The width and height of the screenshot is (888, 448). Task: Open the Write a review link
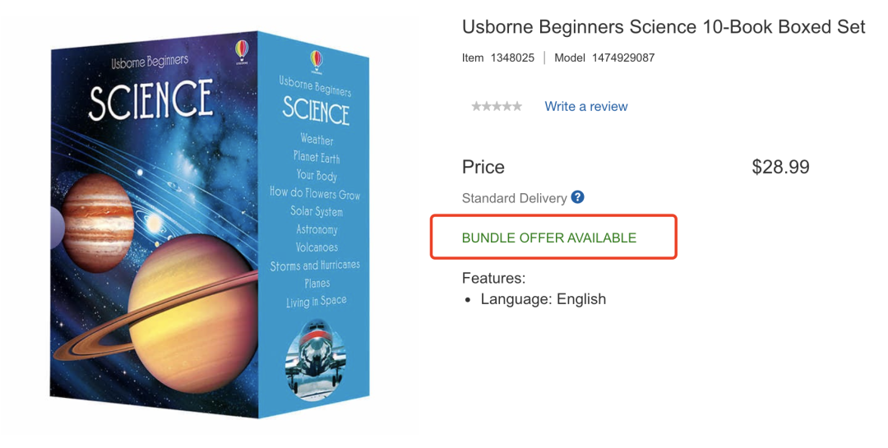coord(586,107)
